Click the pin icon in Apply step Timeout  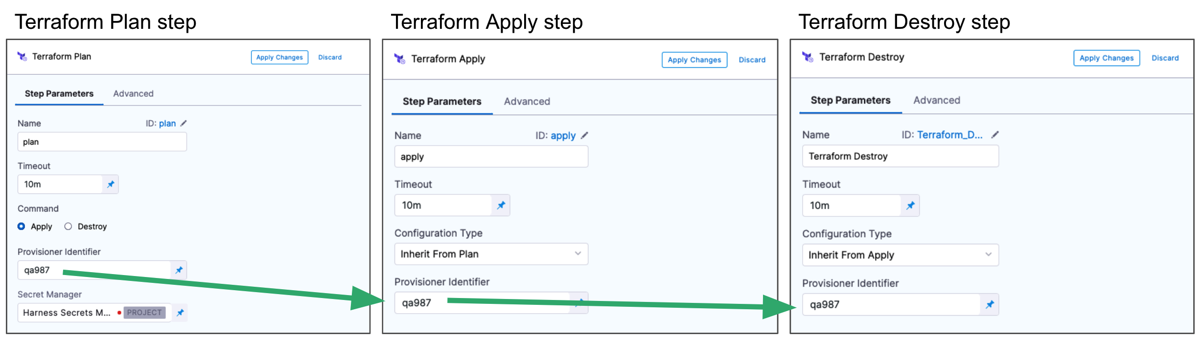(501, 205)
